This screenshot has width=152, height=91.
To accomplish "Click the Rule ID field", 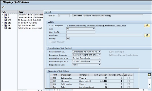I will pos(64,16).
